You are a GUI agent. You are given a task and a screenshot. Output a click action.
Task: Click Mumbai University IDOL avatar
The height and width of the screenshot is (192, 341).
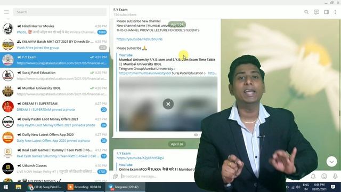pyautogui.click(x=8, y=91)
